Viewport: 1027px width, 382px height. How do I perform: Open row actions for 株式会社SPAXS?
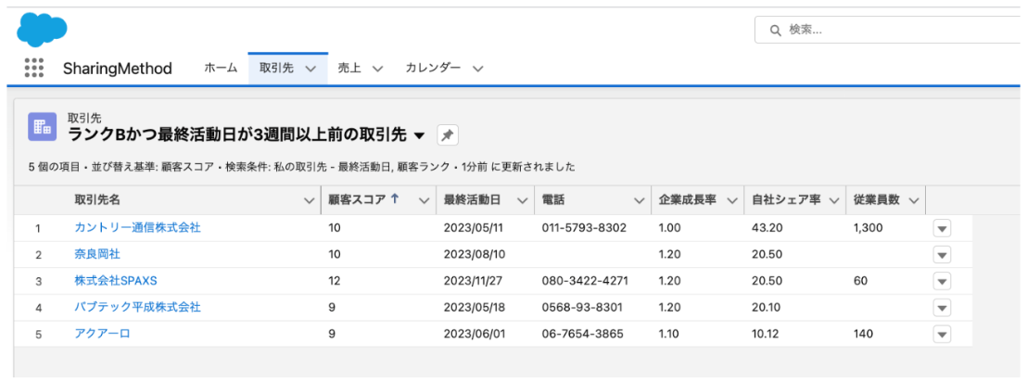tap(942, 281)
